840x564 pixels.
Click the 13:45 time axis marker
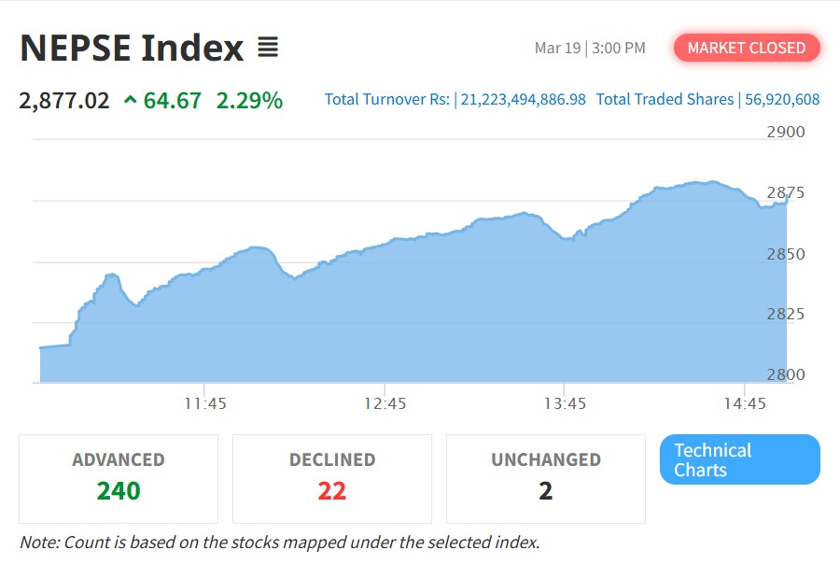coord(565,403)
